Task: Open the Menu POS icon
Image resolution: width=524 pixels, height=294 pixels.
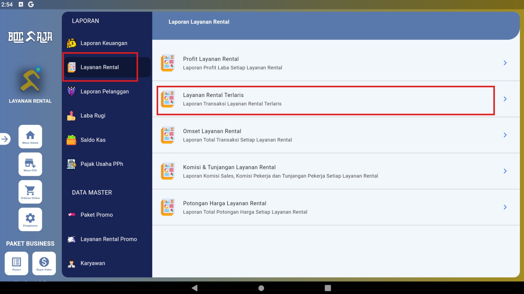Action: pos(30,164)
